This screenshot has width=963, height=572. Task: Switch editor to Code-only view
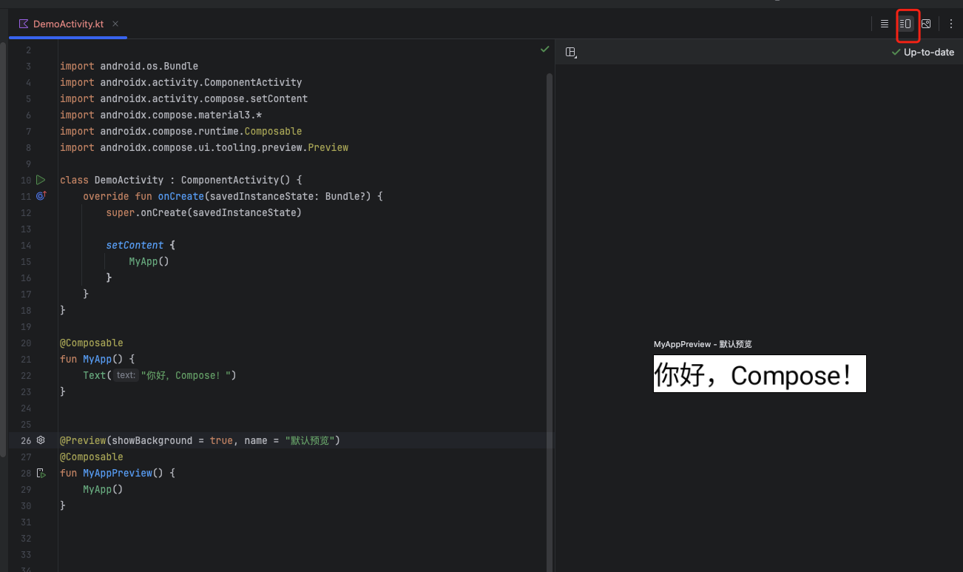pyautogui.click(x=885, y=24)
